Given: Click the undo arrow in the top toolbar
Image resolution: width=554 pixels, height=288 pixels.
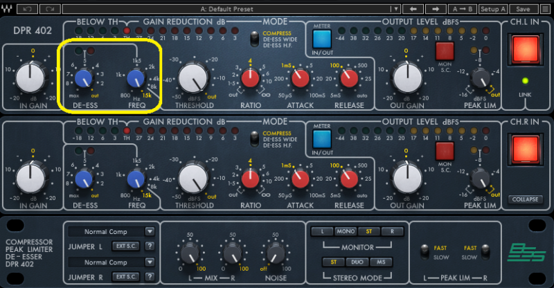Looking at the screenshot, I should pyautogui.click(x=27, y=9).
